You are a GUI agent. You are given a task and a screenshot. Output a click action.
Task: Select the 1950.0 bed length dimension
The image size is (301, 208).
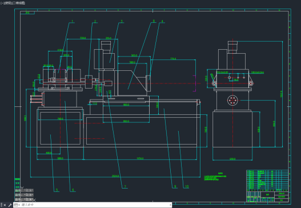140,158
